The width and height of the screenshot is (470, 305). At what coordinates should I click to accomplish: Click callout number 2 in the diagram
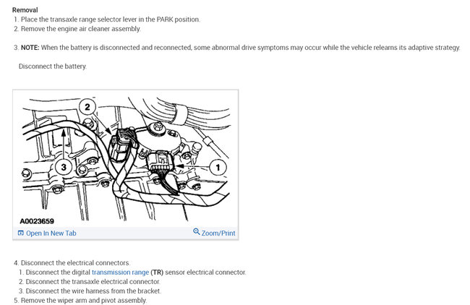pyautogui.click(x=87, y=107)
